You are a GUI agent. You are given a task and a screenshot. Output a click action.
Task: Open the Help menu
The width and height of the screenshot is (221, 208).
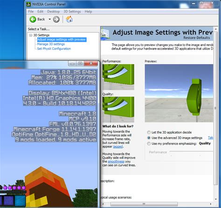88,12
